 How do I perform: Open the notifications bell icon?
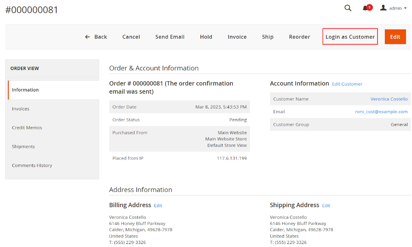[366, 8]
